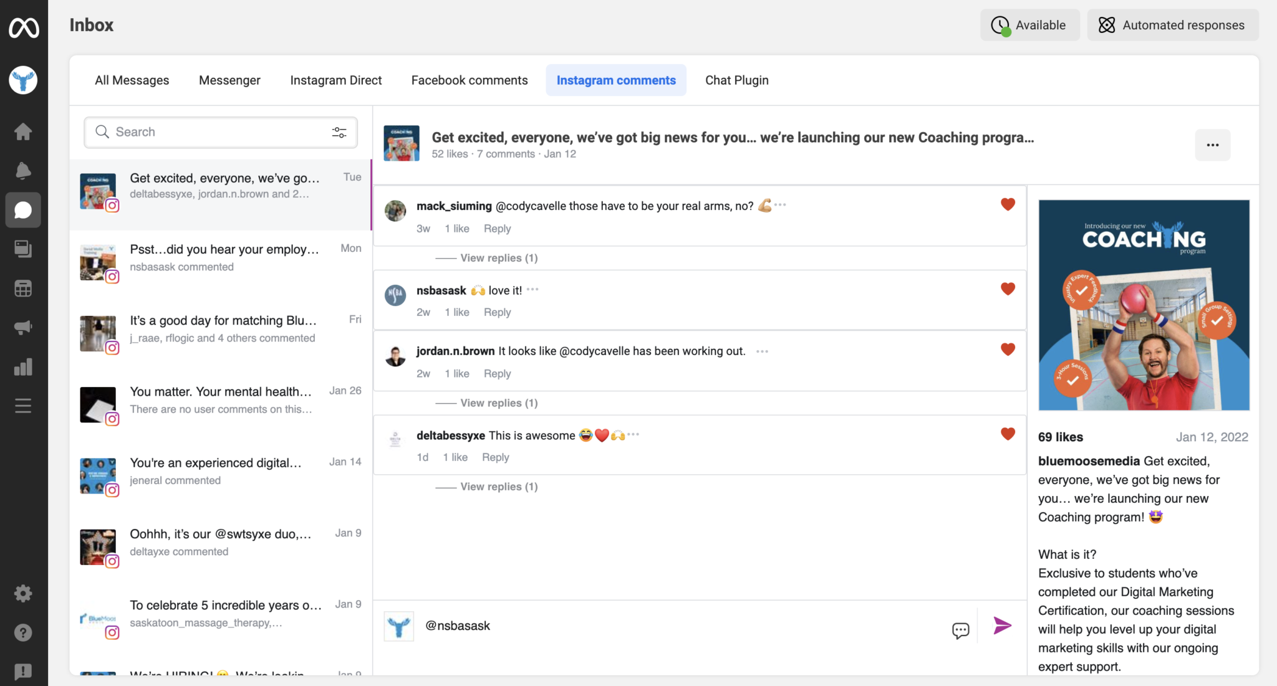Click post thumbnail in conversation header
The height and width of the screenshot is (686, 1277).
point(401,143)
